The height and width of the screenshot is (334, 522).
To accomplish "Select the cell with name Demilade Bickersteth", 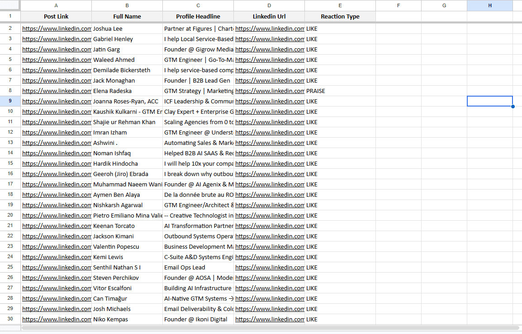I will click(x=127, y=70).
